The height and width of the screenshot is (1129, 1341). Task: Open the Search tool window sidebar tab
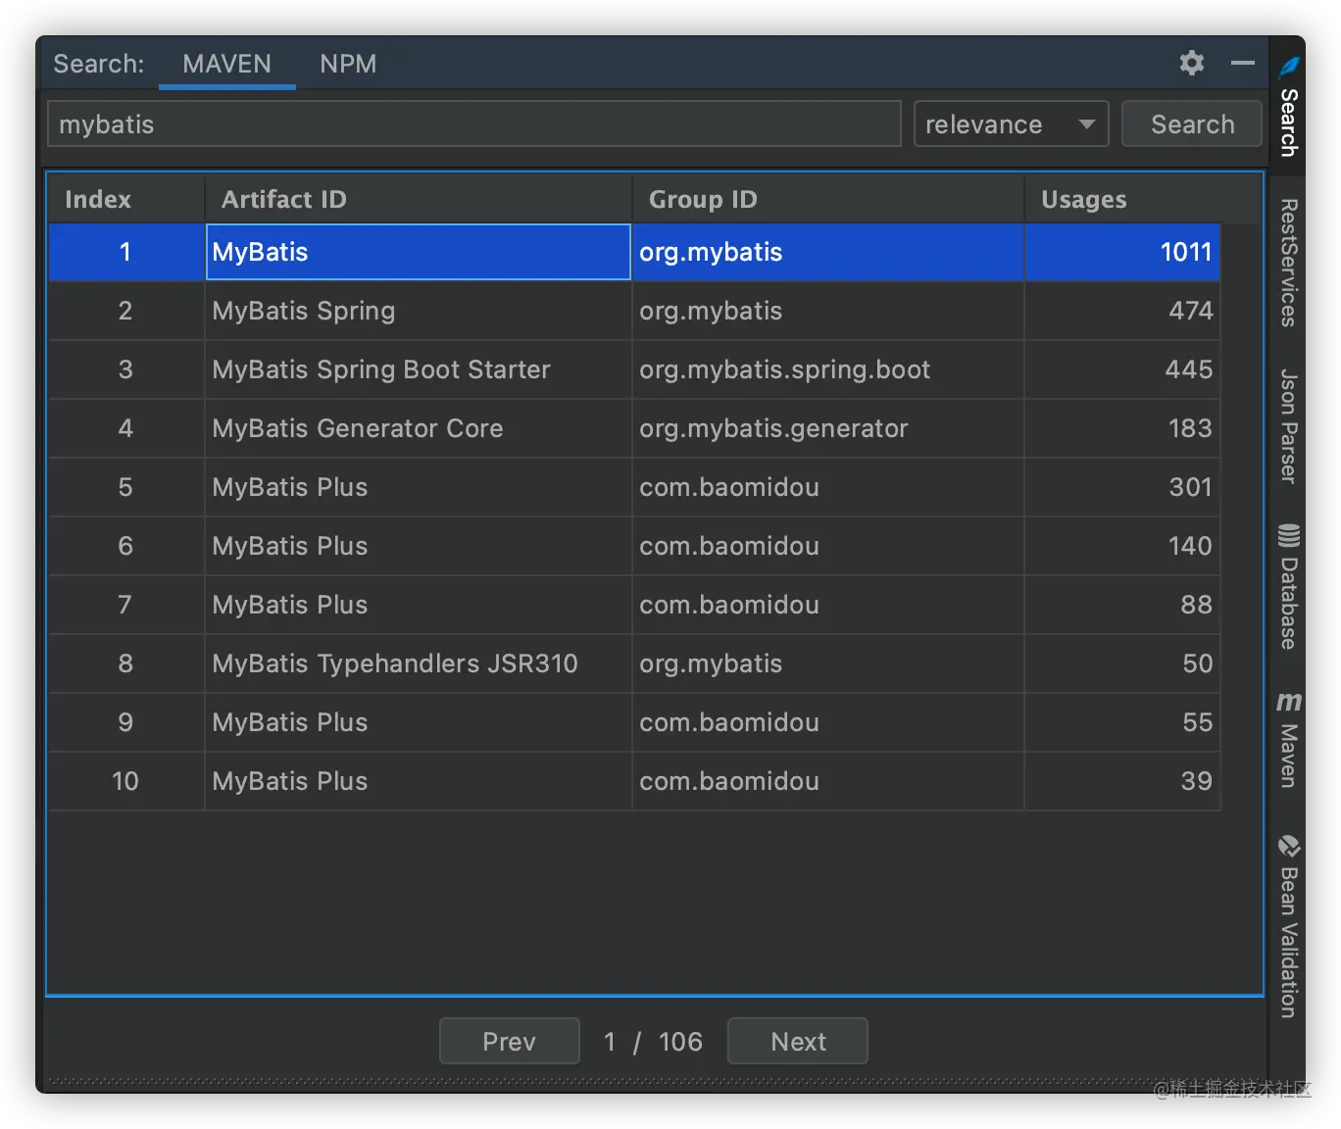tap(1288, 106)
